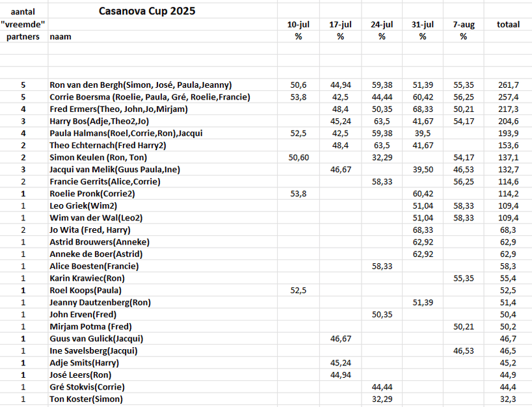Click the total value 261,7
This screenshot has height=407, width=532.
click(508, 85)
